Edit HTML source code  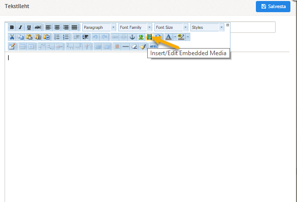click(153, 47)
